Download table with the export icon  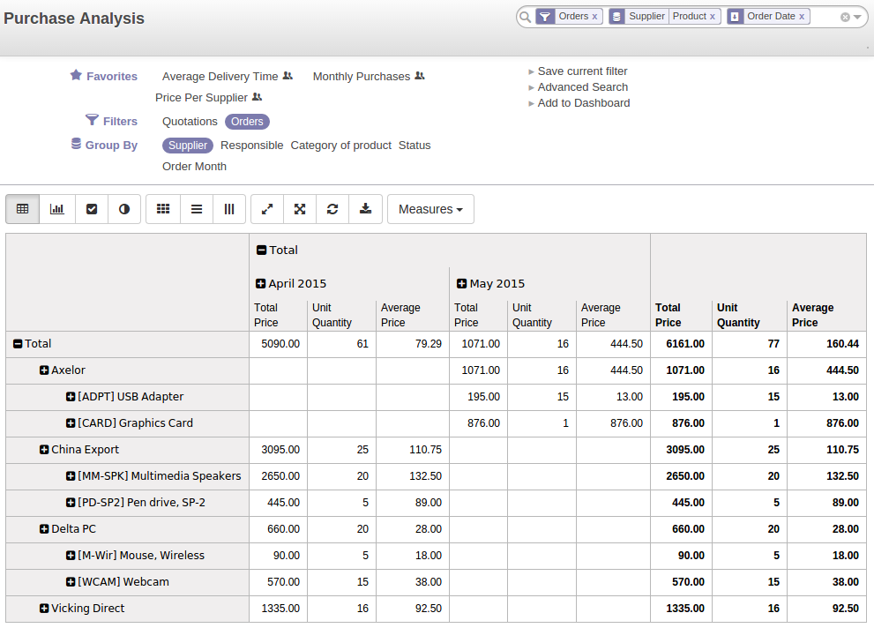(366, 209)
